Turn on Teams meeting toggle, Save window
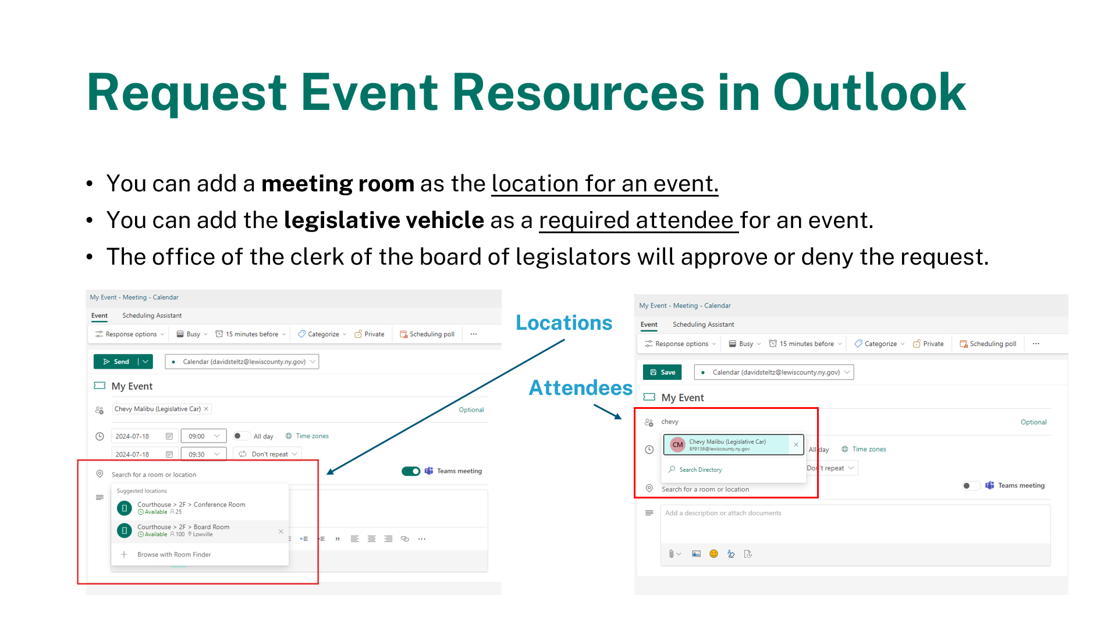The image size is (1115, 627). [x=970, y=486]
